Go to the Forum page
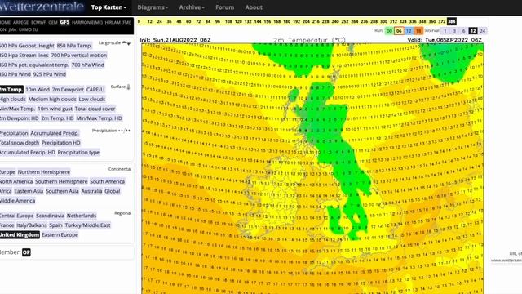 coord(225,7)
